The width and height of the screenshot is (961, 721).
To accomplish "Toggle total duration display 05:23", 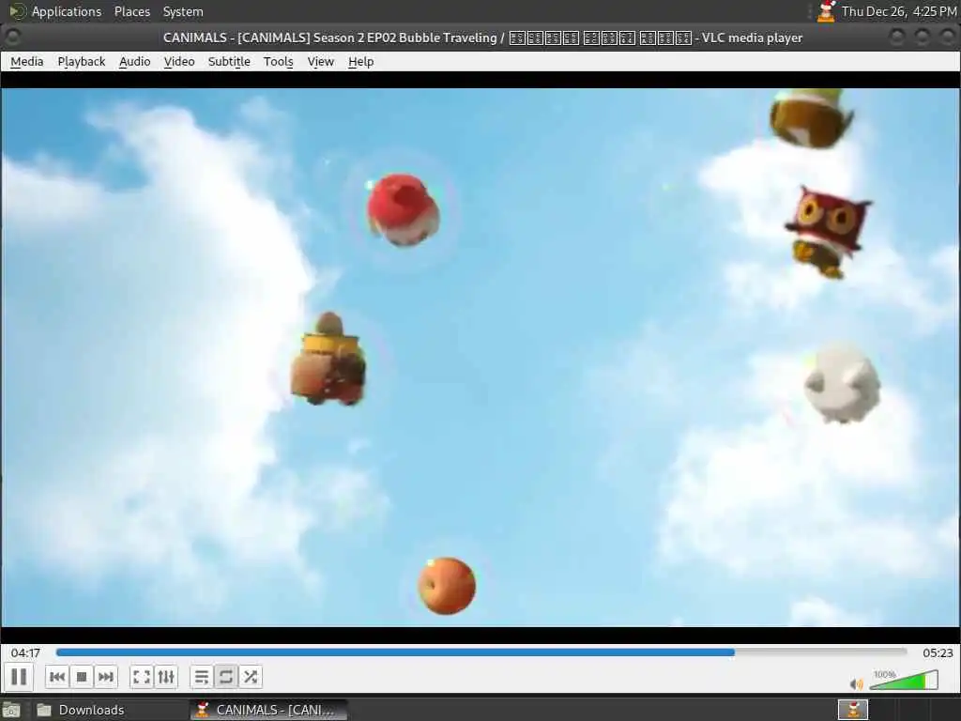I will click(x=938, y=653).
